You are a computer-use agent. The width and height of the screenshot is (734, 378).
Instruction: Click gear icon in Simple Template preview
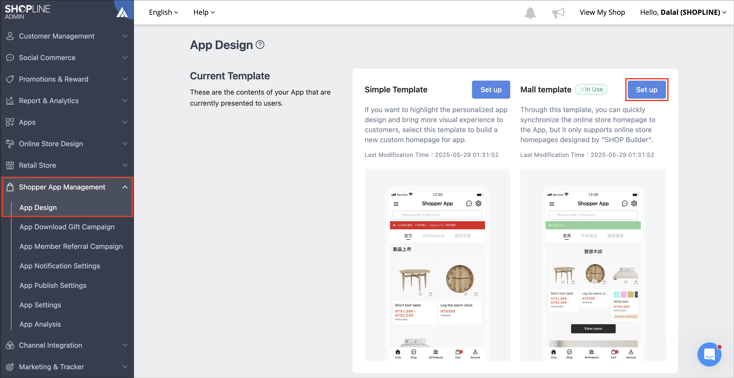[478, 204]
